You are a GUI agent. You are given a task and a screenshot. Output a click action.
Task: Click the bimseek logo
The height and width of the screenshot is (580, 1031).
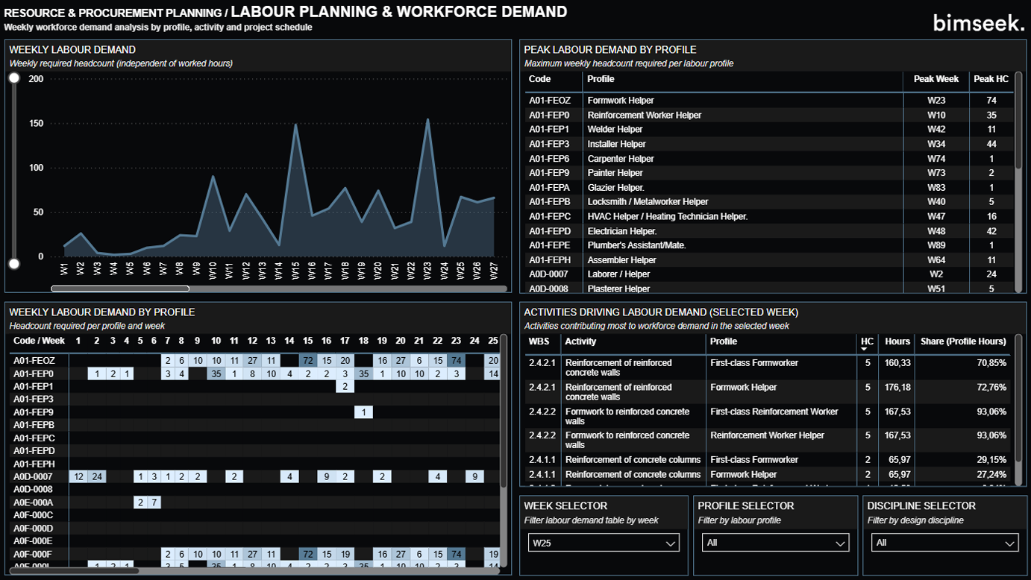click(x=978, y=22)
